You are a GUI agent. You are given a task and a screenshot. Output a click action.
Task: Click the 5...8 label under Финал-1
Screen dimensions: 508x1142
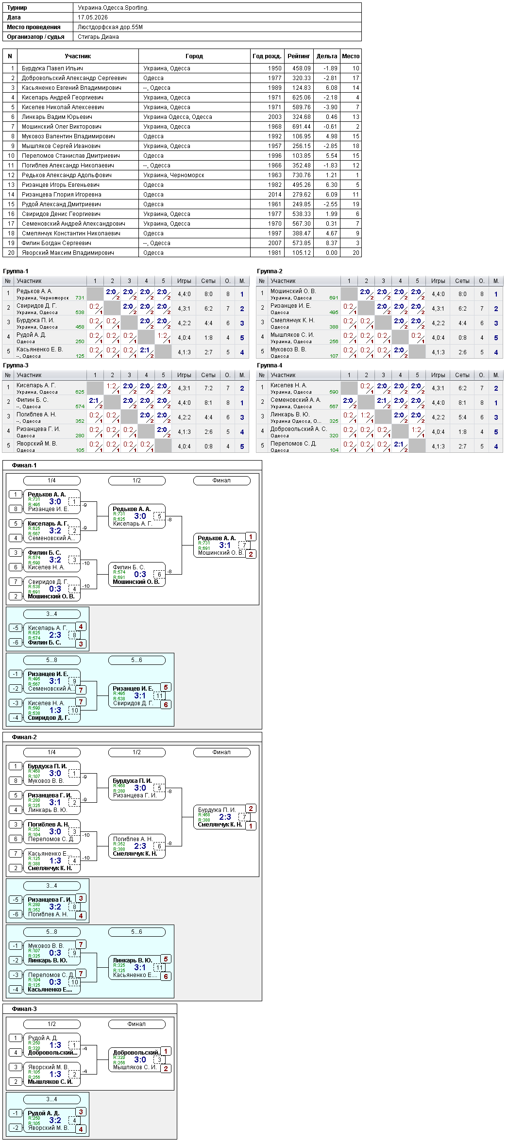pyautogui.click(x=51, y=660)
